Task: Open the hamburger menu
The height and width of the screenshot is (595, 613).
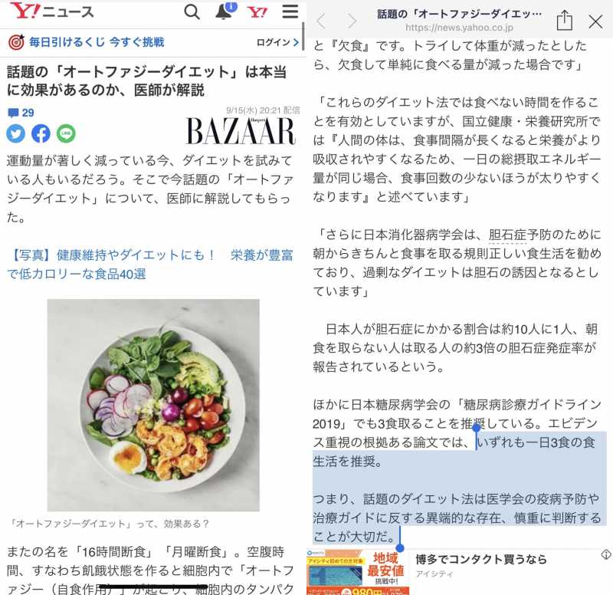Action: [290, 12]
